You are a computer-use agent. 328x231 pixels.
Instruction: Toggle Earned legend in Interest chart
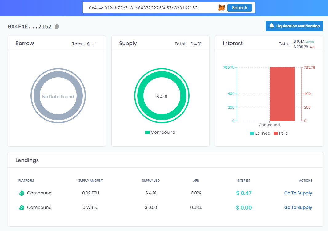coord(260,133)
